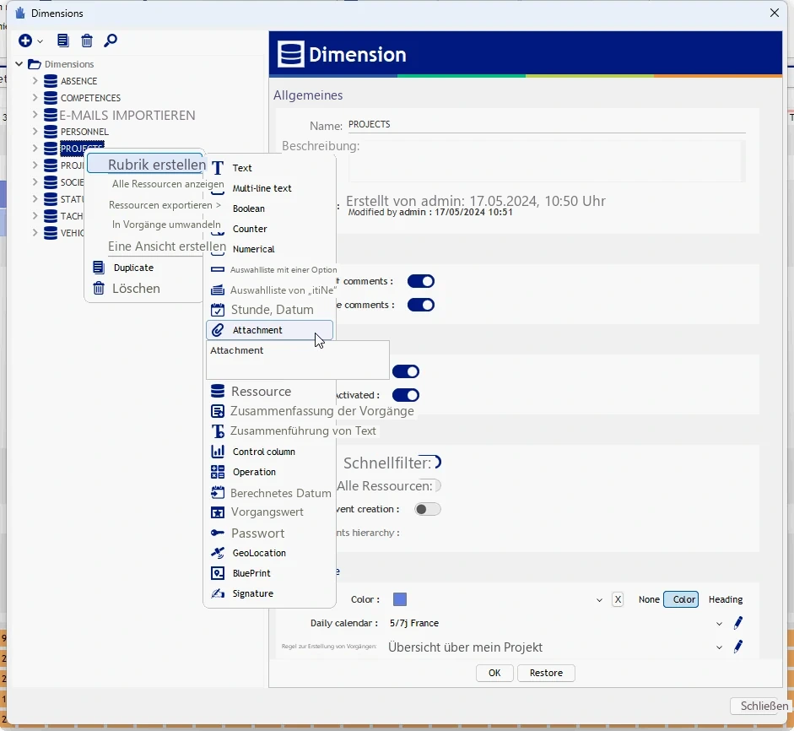Toggle the event creation switch
The height and width of the screenshot is (731, 794).
coord(428,509)
